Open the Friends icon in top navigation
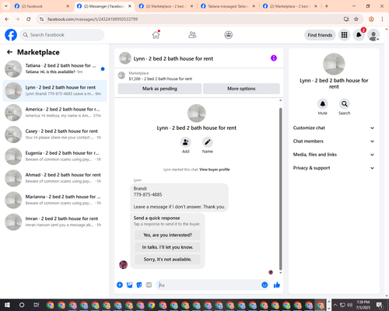The height and width of the screenshot is (311, 389). pyautogui.click(x=192, y=35)
